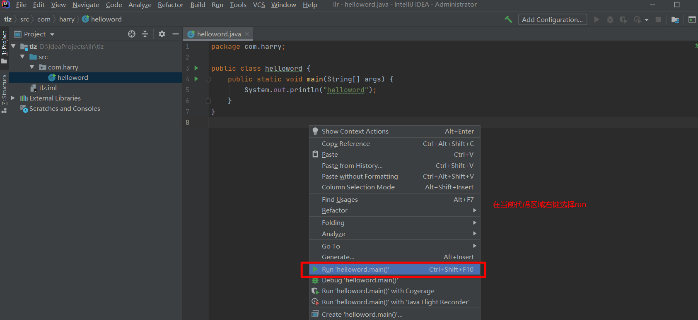Collapse the tlz project root node
698x320 pixels.
[14, 46]
